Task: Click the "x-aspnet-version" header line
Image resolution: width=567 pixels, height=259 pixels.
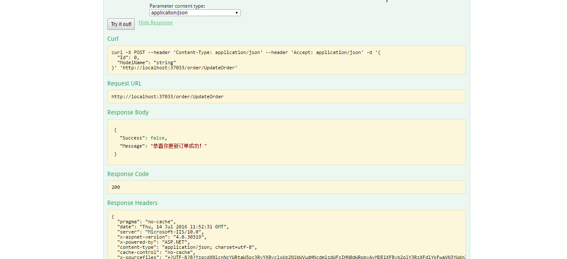Action: 162,237
